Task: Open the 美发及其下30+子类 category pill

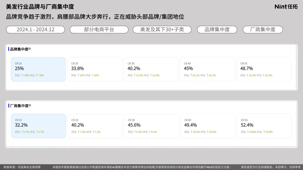Action: [x=162, y=30]
